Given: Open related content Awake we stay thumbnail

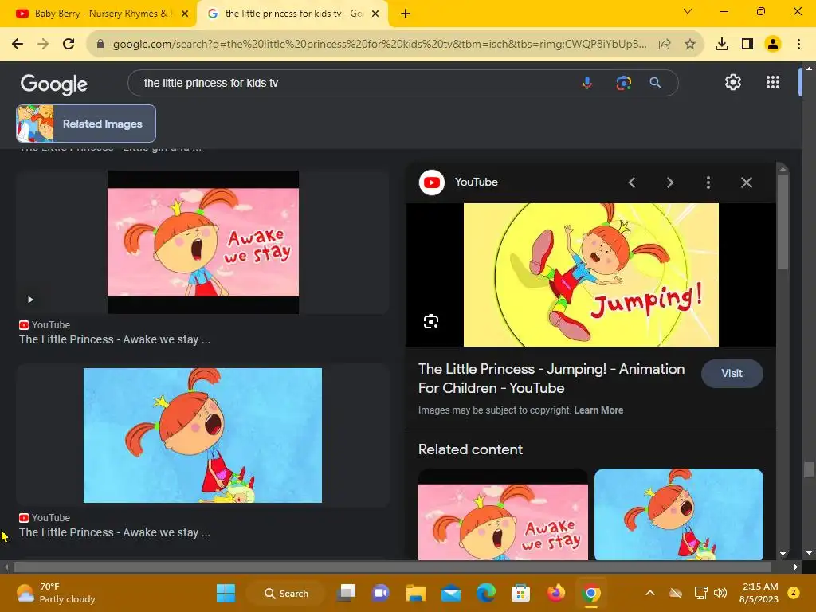Looking at the screenshot, I should coord(503,515).
